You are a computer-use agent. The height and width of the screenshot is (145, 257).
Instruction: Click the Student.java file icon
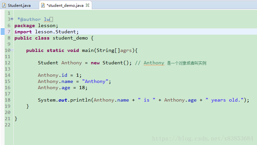[x=4, y=6]
